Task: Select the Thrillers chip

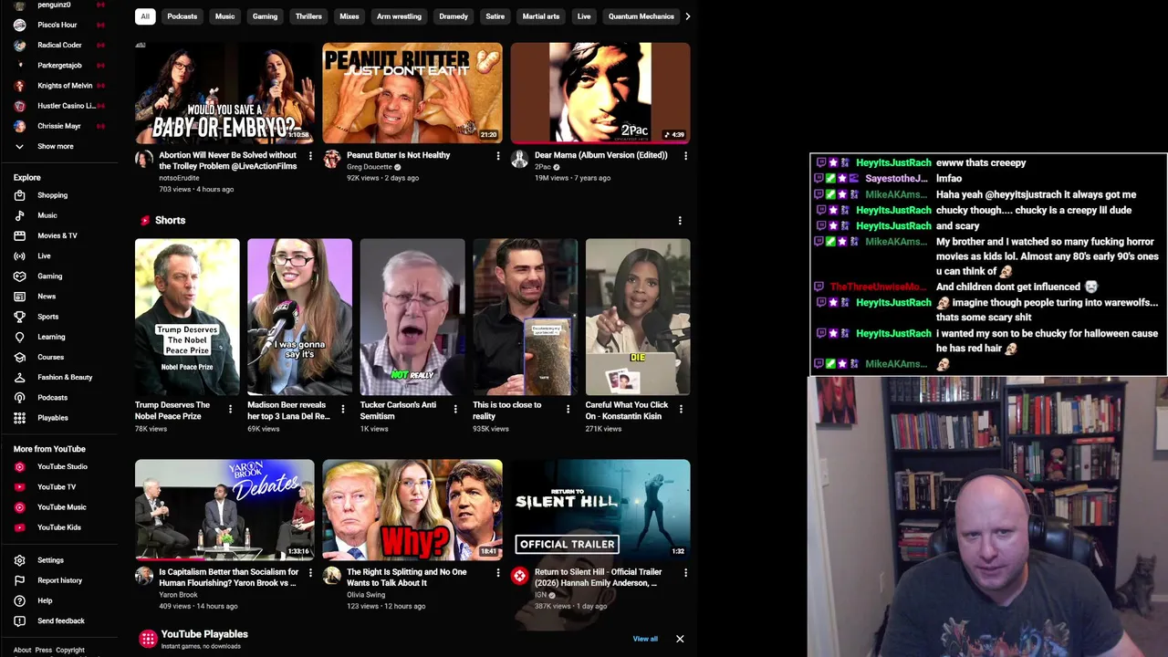Action: click(308, 16)
